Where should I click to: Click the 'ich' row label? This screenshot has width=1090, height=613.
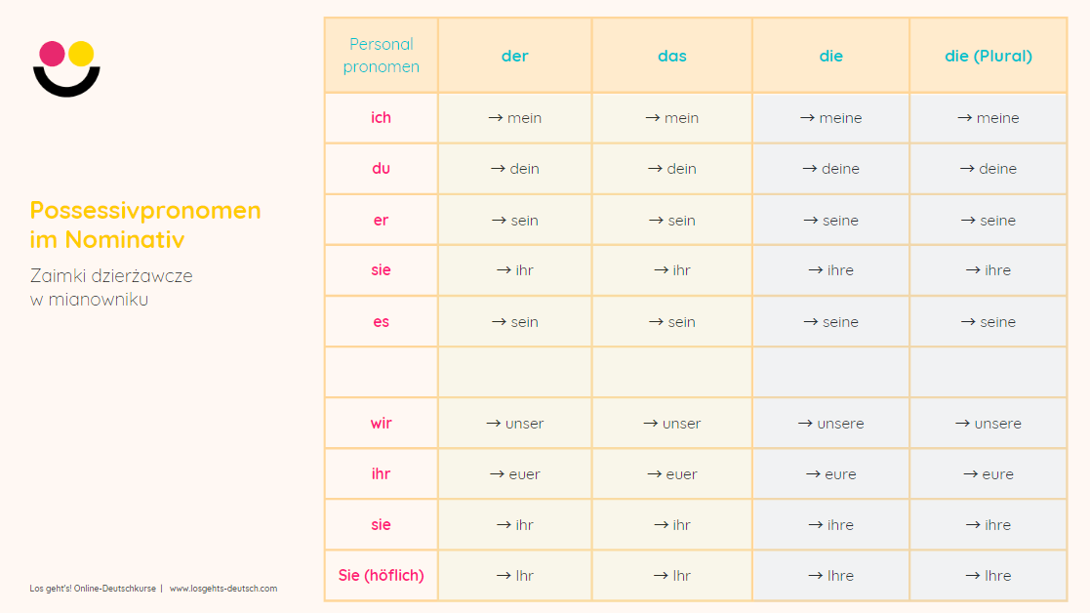point(381,117)
